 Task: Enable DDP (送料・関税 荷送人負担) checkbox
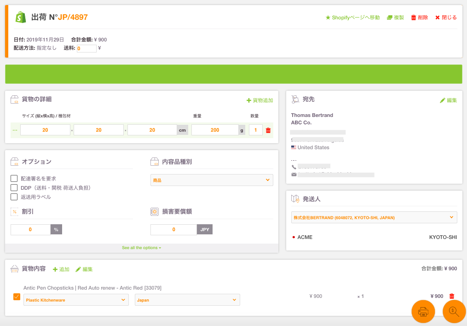(14, 188)
